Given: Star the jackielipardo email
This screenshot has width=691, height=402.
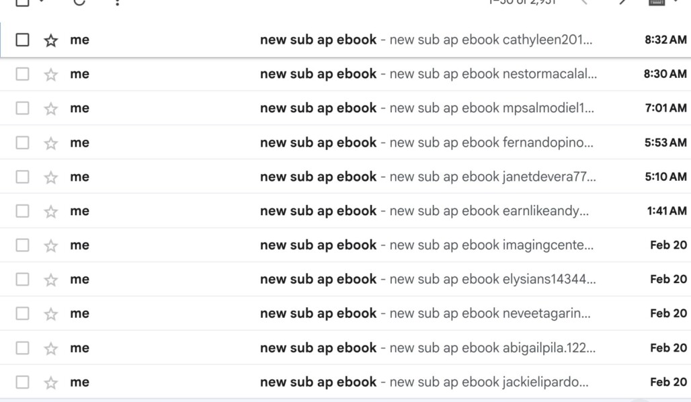Looking at the screenshot, I should tap(50, 383).
